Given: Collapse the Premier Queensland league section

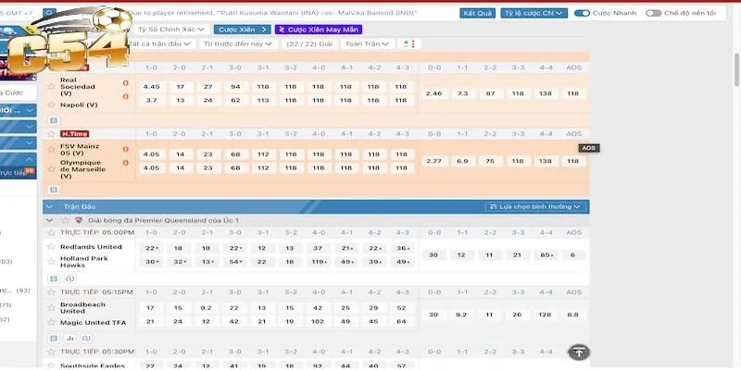Looking at the screenshot, I should coord(50,220).
